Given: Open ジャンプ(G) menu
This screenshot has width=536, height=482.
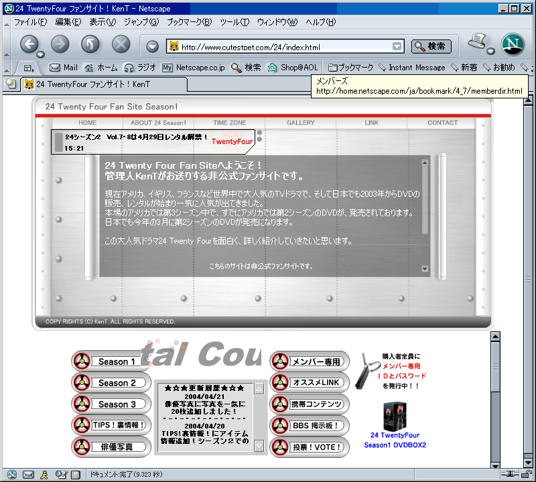Looking at the screenshot, I should point(141,22).
